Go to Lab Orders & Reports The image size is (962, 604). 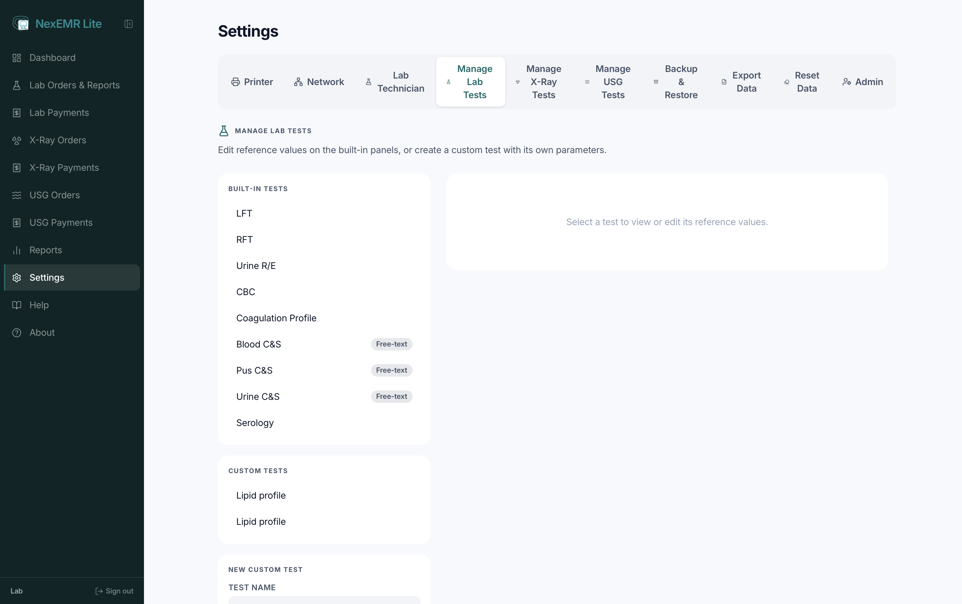point(72,85)
